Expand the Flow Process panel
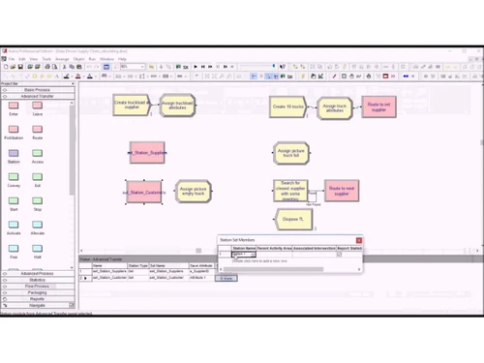This screenshot has width=484, height=363. click(x=38, y=287)
